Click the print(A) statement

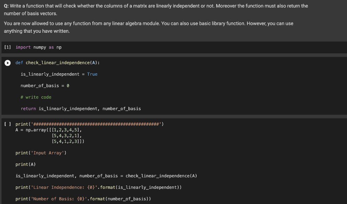26,164
